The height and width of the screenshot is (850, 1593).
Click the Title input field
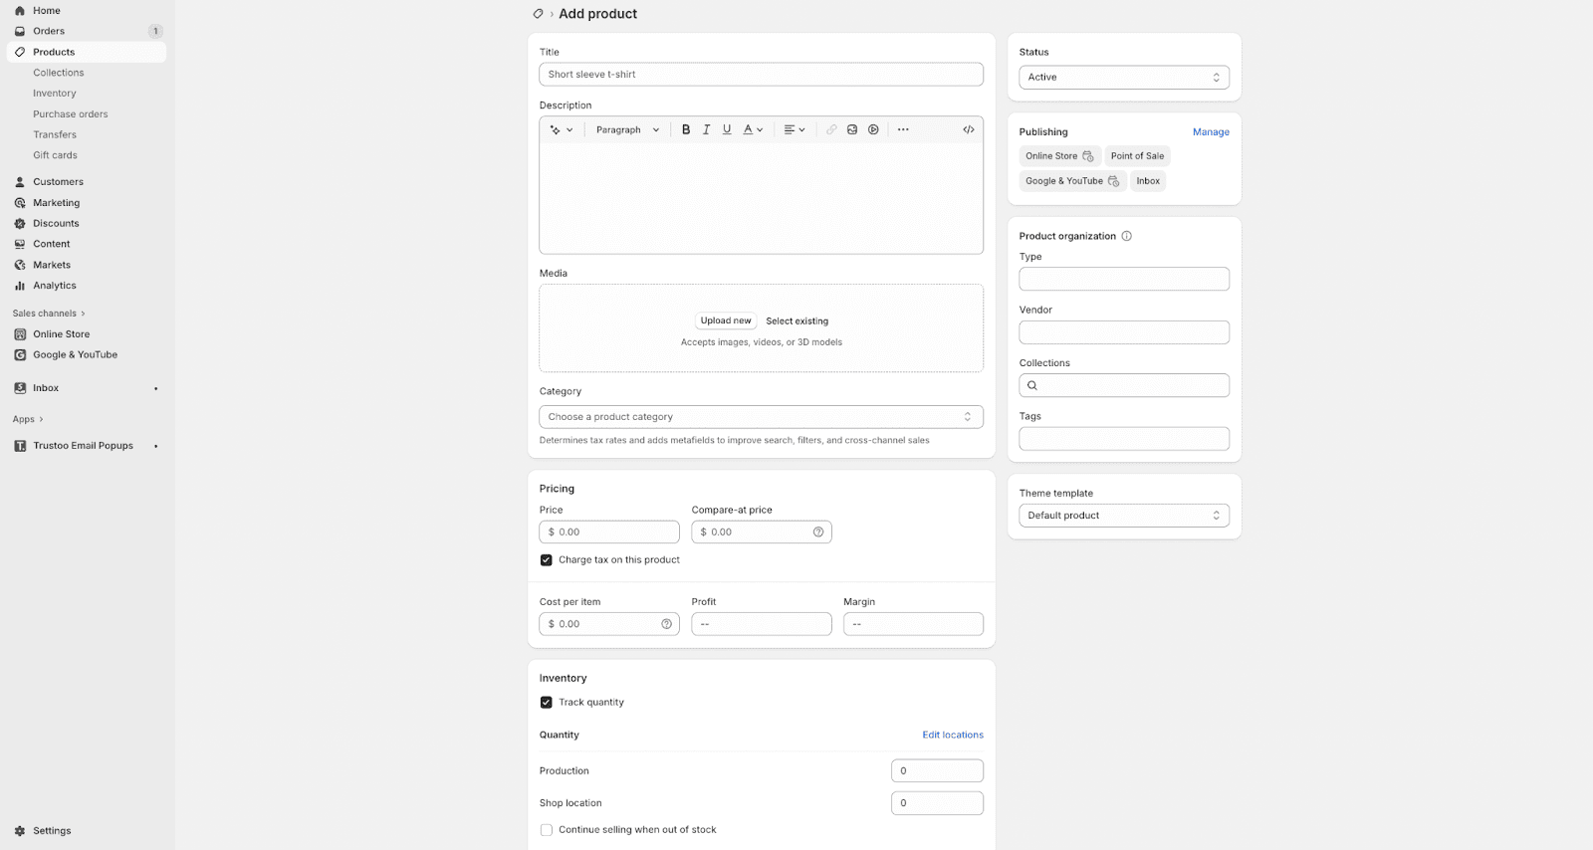pyautogui.click(x=762, y=75)
